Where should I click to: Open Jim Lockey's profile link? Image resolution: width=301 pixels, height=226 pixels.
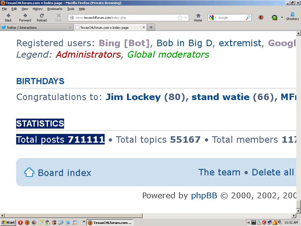pos(133,97)
